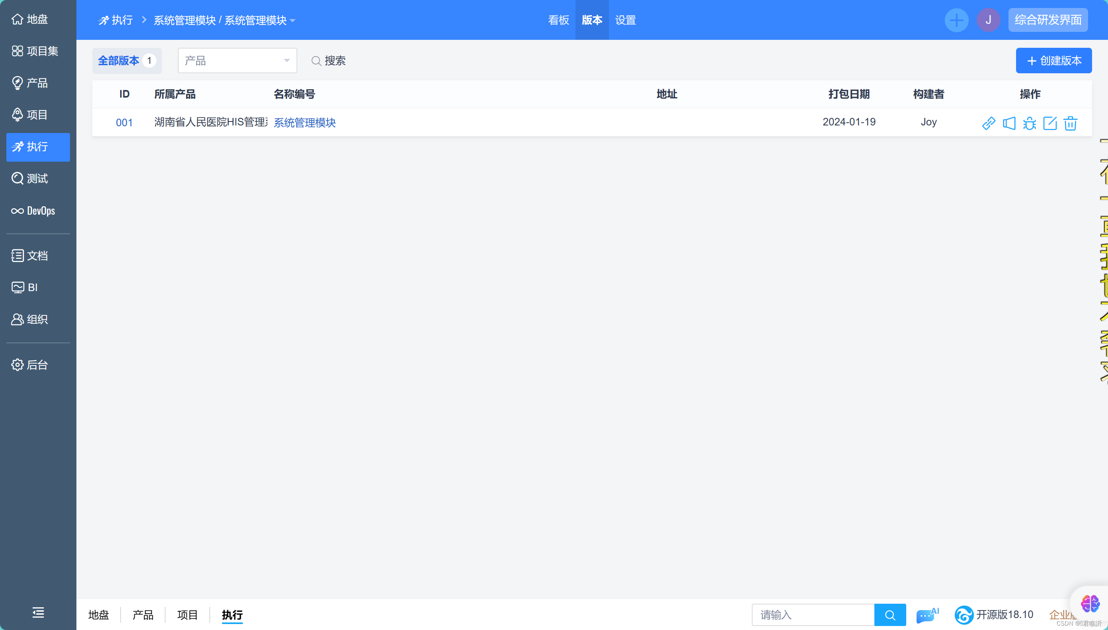Image resolution: width=1108 pixels, height=630 pixels.
Task: Expand the 产品 filter dropdown
Action: (237, 61)
